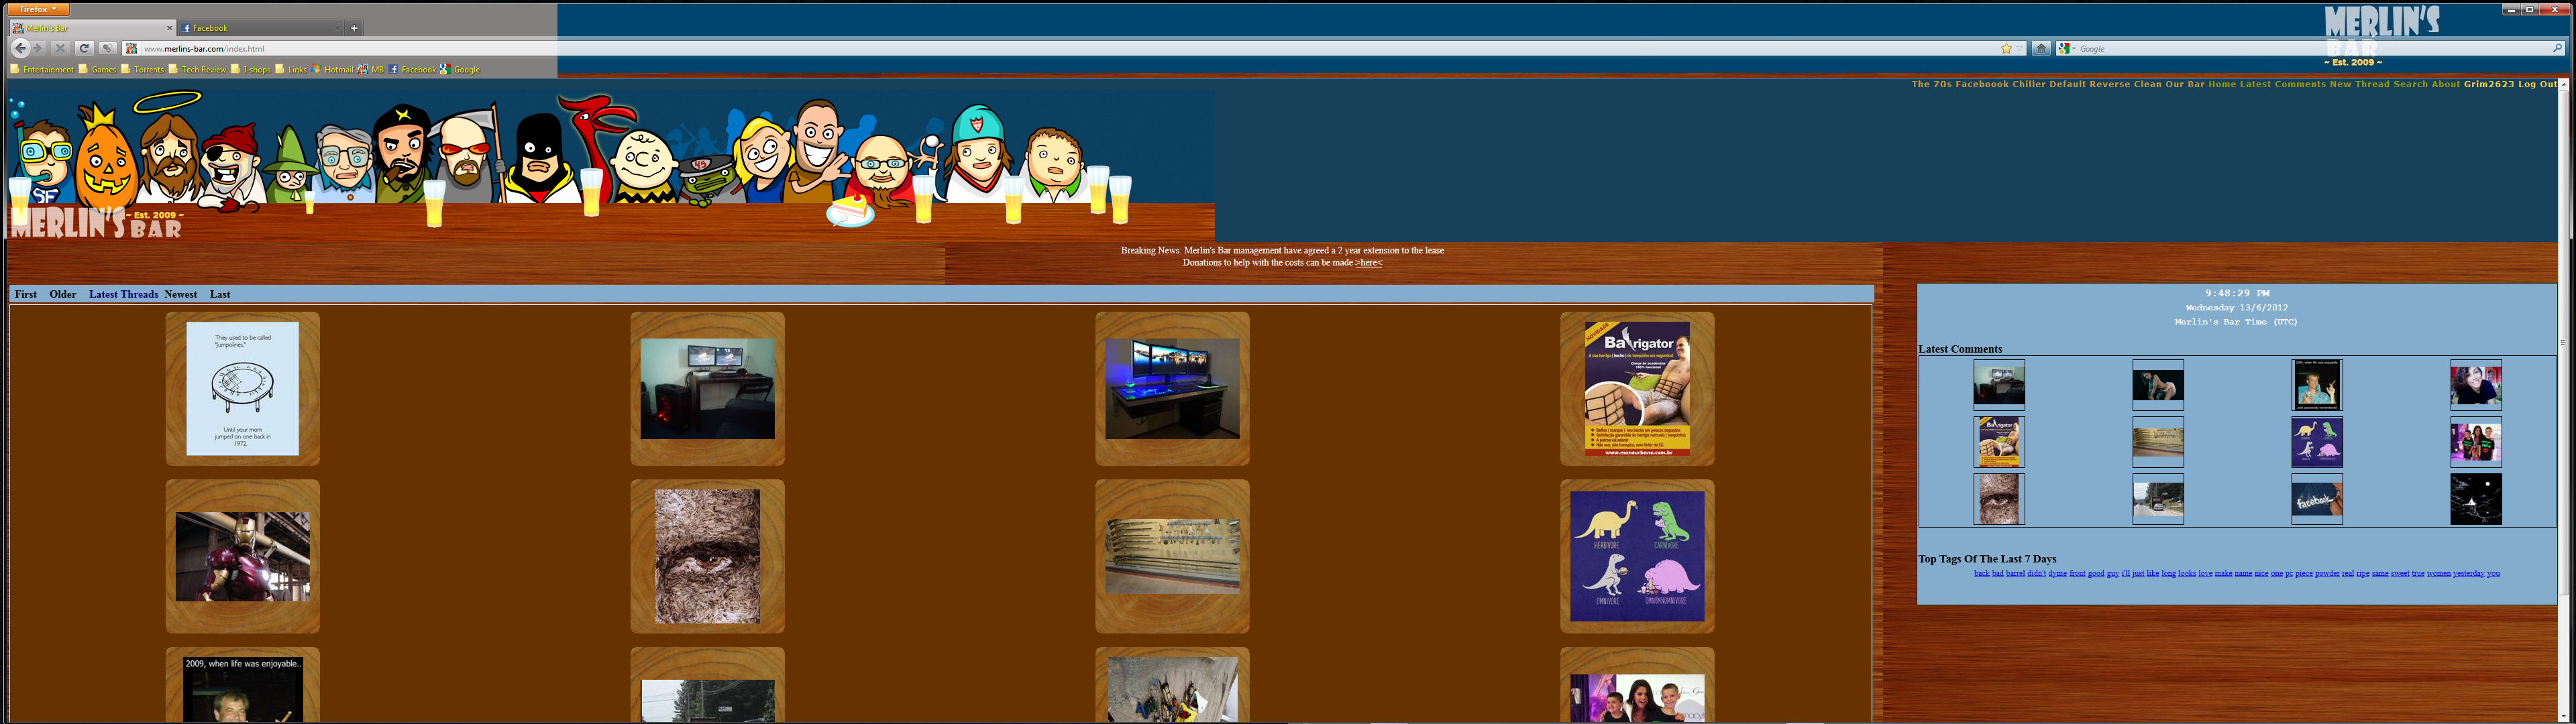Go back with the browser back arrow
The width and height of the screenshot is (2576, 724).
point(20,48)
